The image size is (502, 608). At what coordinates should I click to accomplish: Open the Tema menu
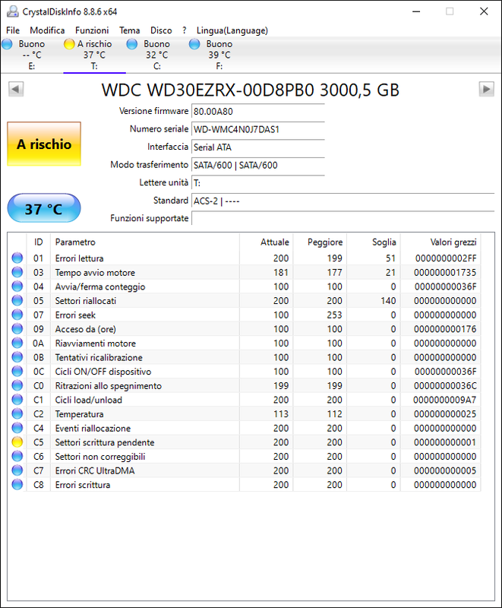[x=129, y=30]
